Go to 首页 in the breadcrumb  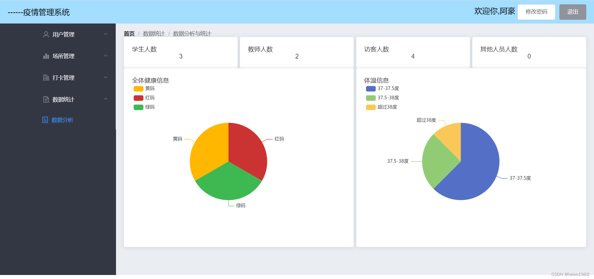click(x=129, y=33)
